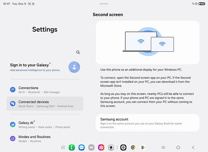Open the Samsung account sign-in option
The image size is (208, 152).
(147, 123)
